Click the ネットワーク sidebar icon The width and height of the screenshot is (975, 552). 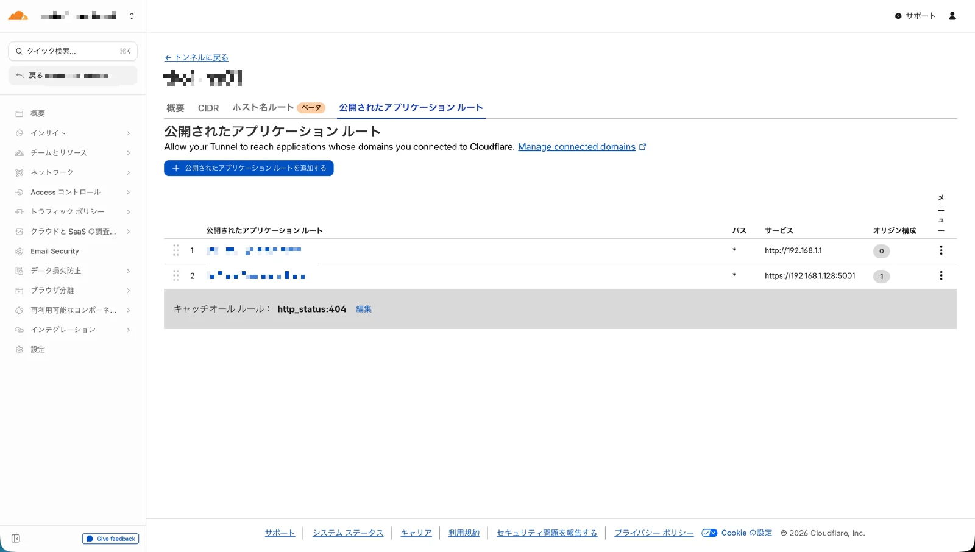[x=19, y=172]
